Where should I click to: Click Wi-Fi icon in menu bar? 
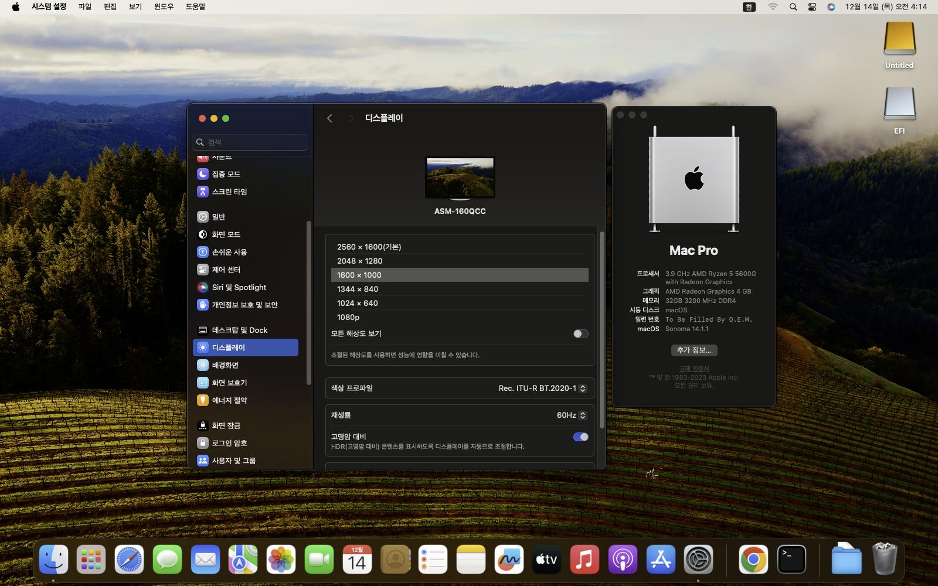point(773,7)
